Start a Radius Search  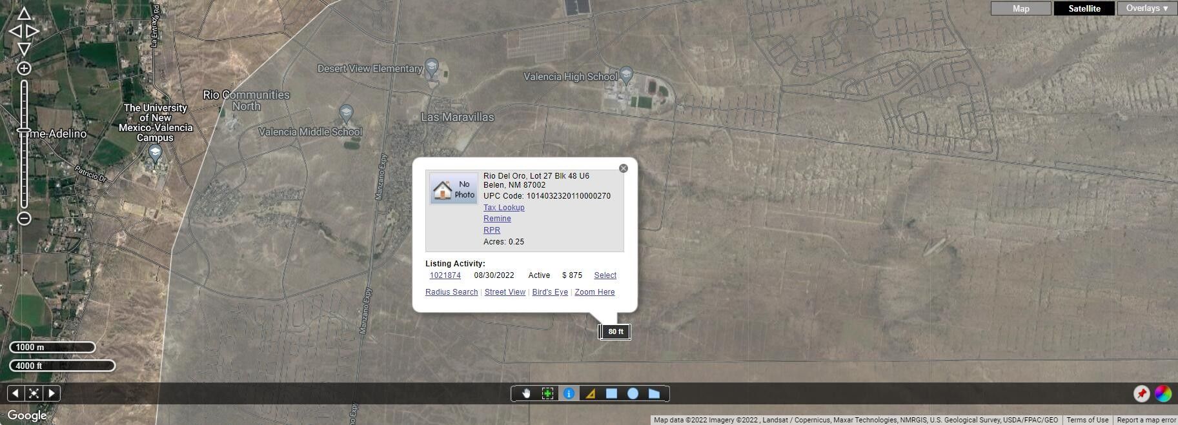pos(451,292)
